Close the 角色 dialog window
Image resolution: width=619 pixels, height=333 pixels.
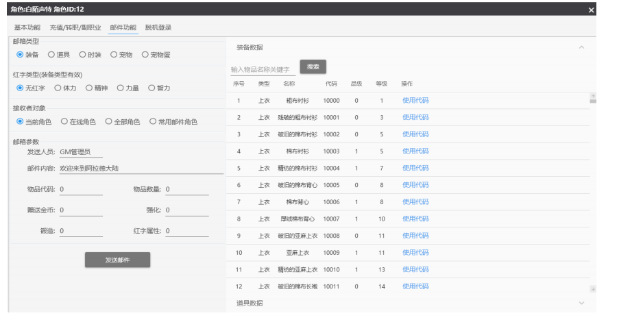click(x=591, y=10)
